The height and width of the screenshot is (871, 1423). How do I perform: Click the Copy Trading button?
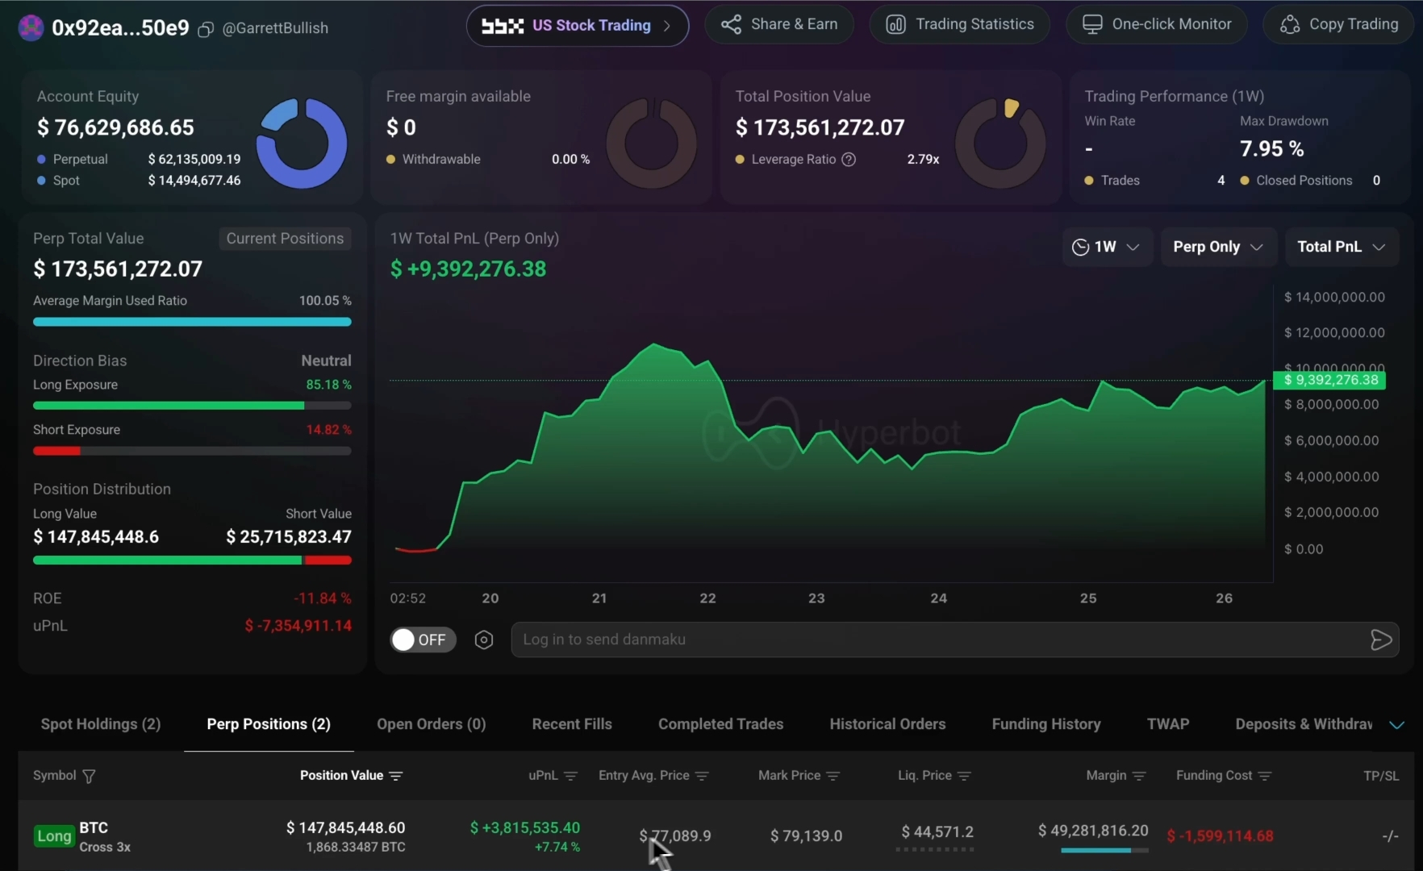(x=1339, y=24)
